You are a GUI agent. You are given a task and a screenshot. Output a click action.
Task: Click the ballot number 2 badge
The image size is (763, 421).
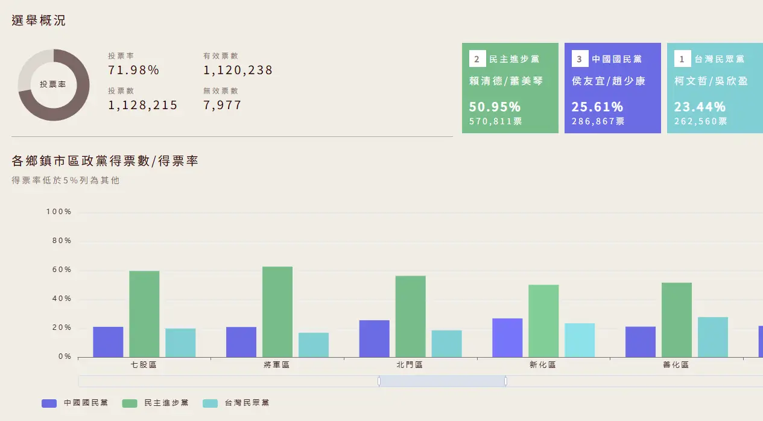(477, 59)
